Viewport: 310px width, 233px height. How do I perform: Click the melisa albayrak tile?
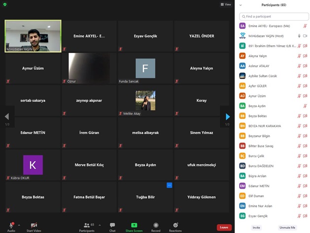click(x=145, y=133)
